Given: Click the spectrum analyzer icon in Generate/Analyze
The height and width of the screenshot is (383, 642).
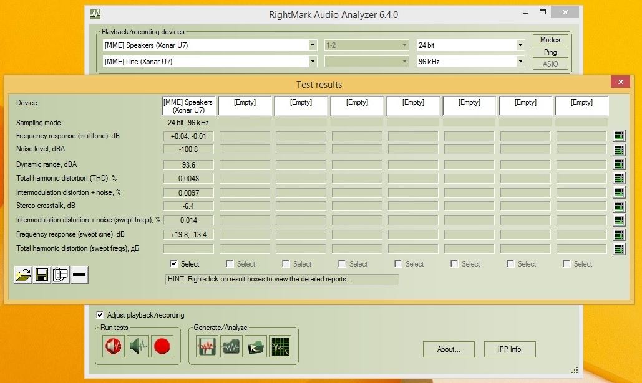Looking at the screenshot, I should click(x=280, y=346).
